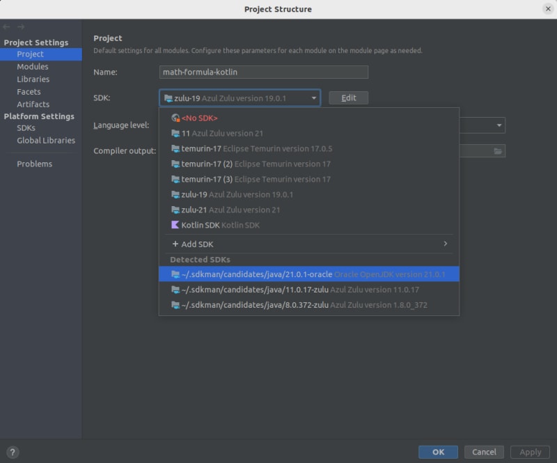Viewport: 557px width, 463px height.
Task: Pick temurin-17 (3) SDK entry
Action: 309,179
